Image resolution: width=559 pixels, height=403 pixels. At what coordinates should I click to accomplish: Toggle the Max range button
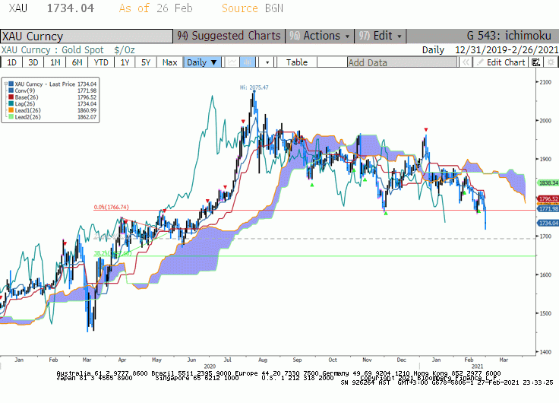(x=169, y=62)
